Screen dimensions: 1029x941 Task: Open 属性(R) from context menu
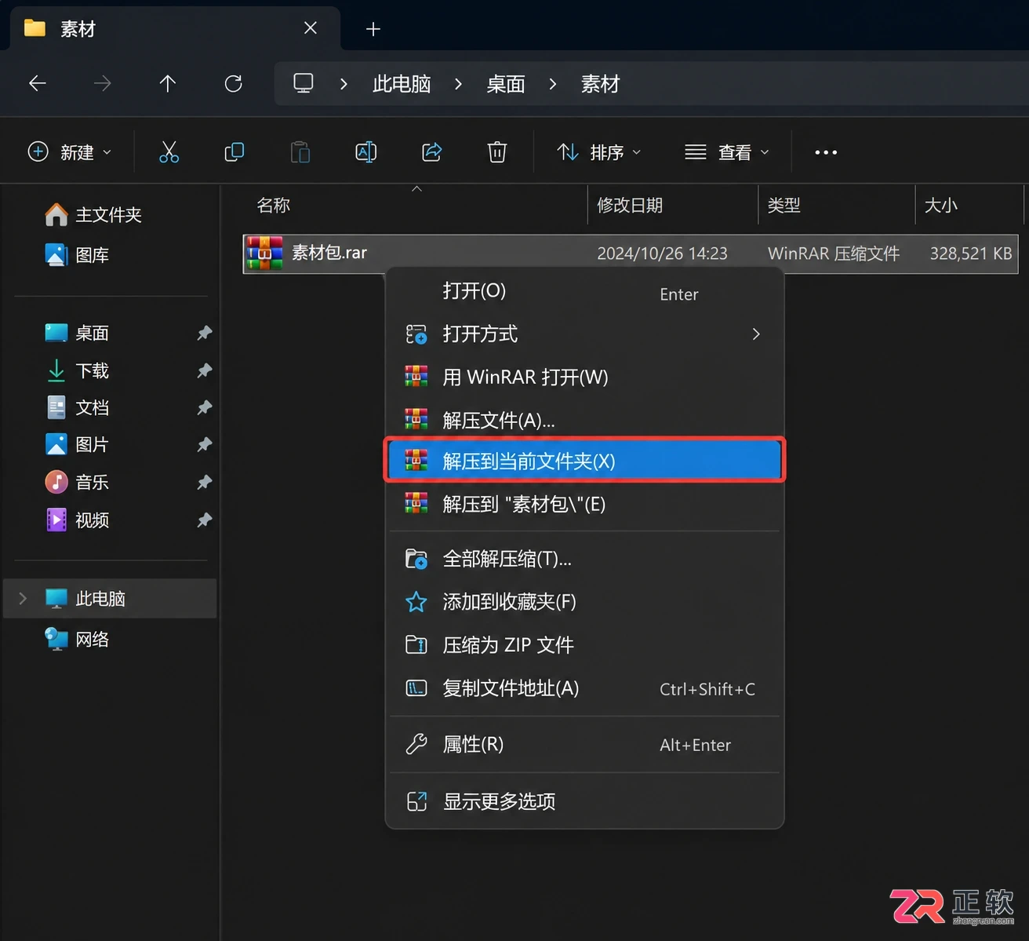click(x=585, y=744)
